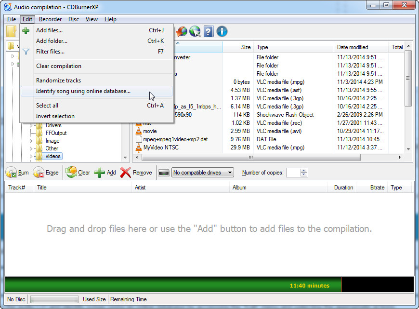The image size is (419, 309).
Task: Select the FFOutput folder in tree
Action: click(x=56, y=133)
